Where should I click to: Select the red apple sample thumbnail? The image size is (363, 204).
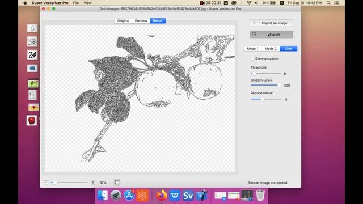point(32,120)
